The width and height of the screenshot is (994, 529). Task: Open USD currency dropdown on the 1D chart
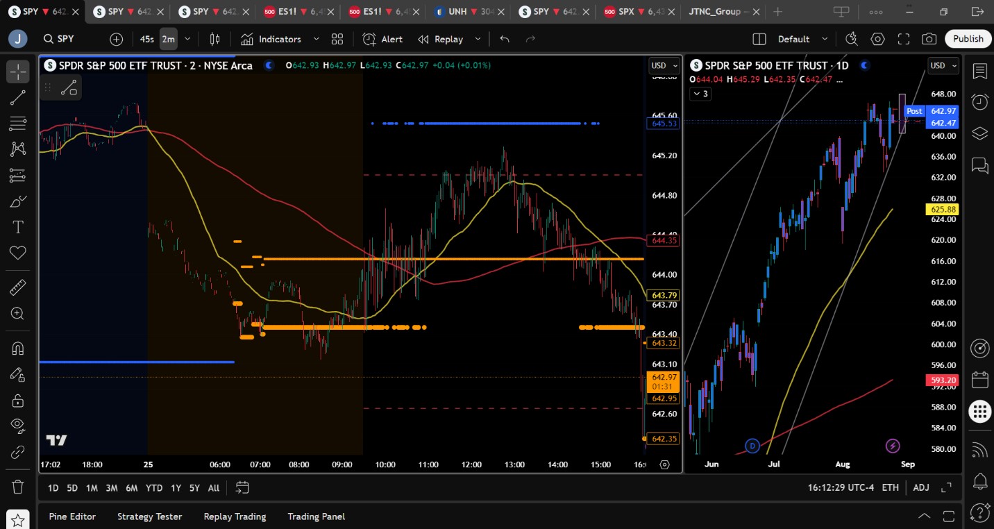coord(943,65)
